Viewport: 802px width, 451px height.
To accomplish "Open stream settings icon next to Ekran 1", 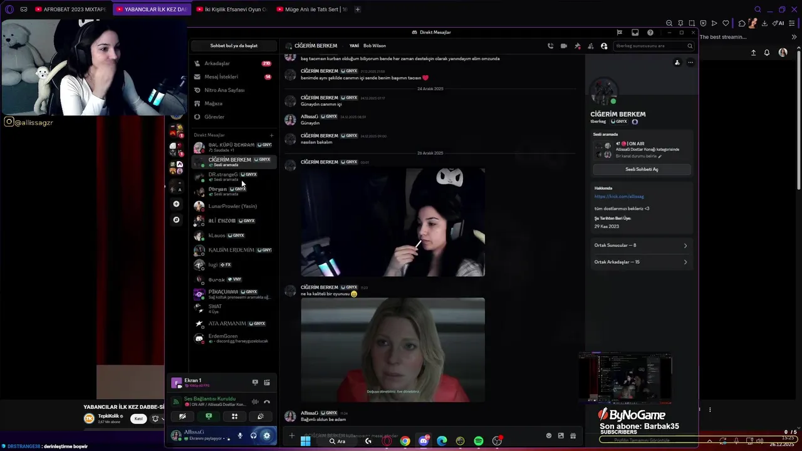I will pos(267,382).
